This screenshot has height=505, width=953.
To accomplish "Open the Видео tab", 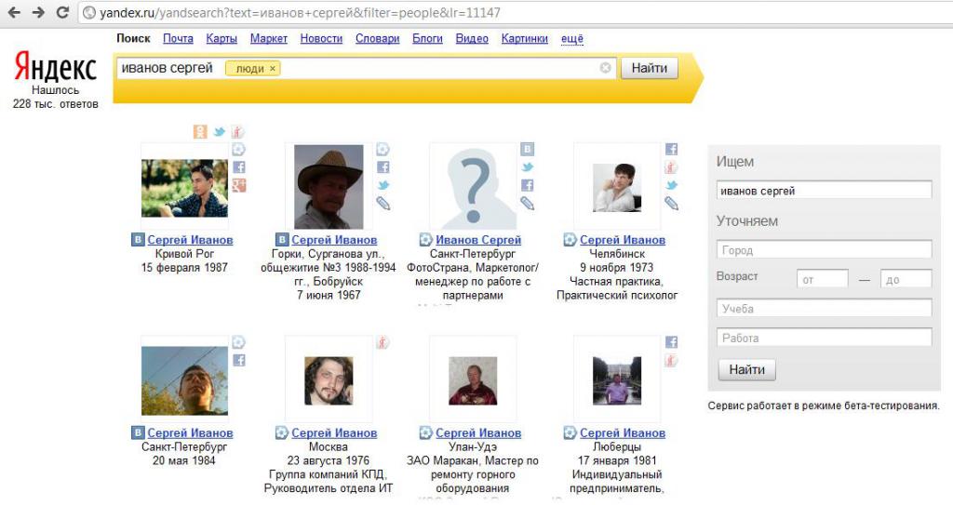I will point(472,38).
